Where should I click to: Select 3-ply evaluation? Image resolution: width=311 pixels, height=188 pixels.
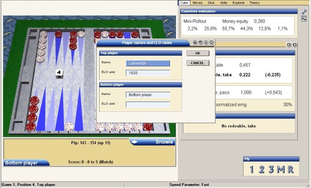click(270, 169)
